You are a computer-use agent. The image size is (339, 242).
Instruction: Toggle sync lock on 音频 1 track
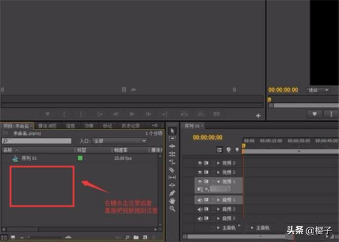click(206, 200)
